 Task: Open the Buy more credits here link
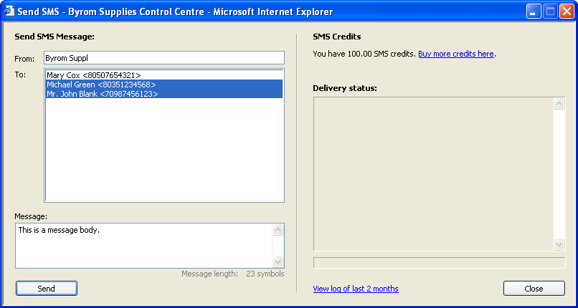tap(456, 54)
